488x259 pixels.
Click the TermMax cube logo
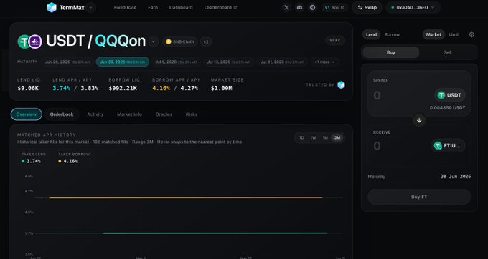pyautogui.click(x=52, y=7)
